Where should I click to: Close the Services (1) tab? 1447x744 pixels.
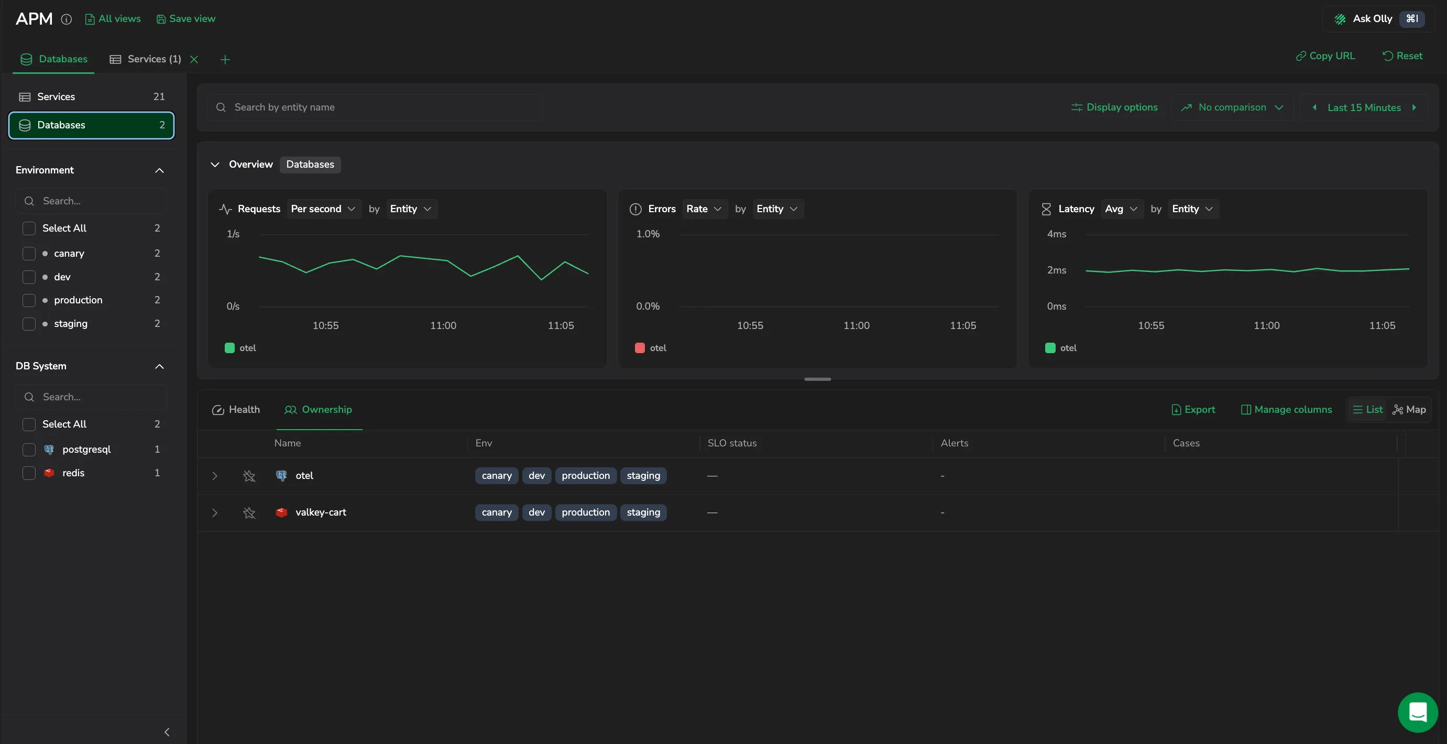pos(194,59)
